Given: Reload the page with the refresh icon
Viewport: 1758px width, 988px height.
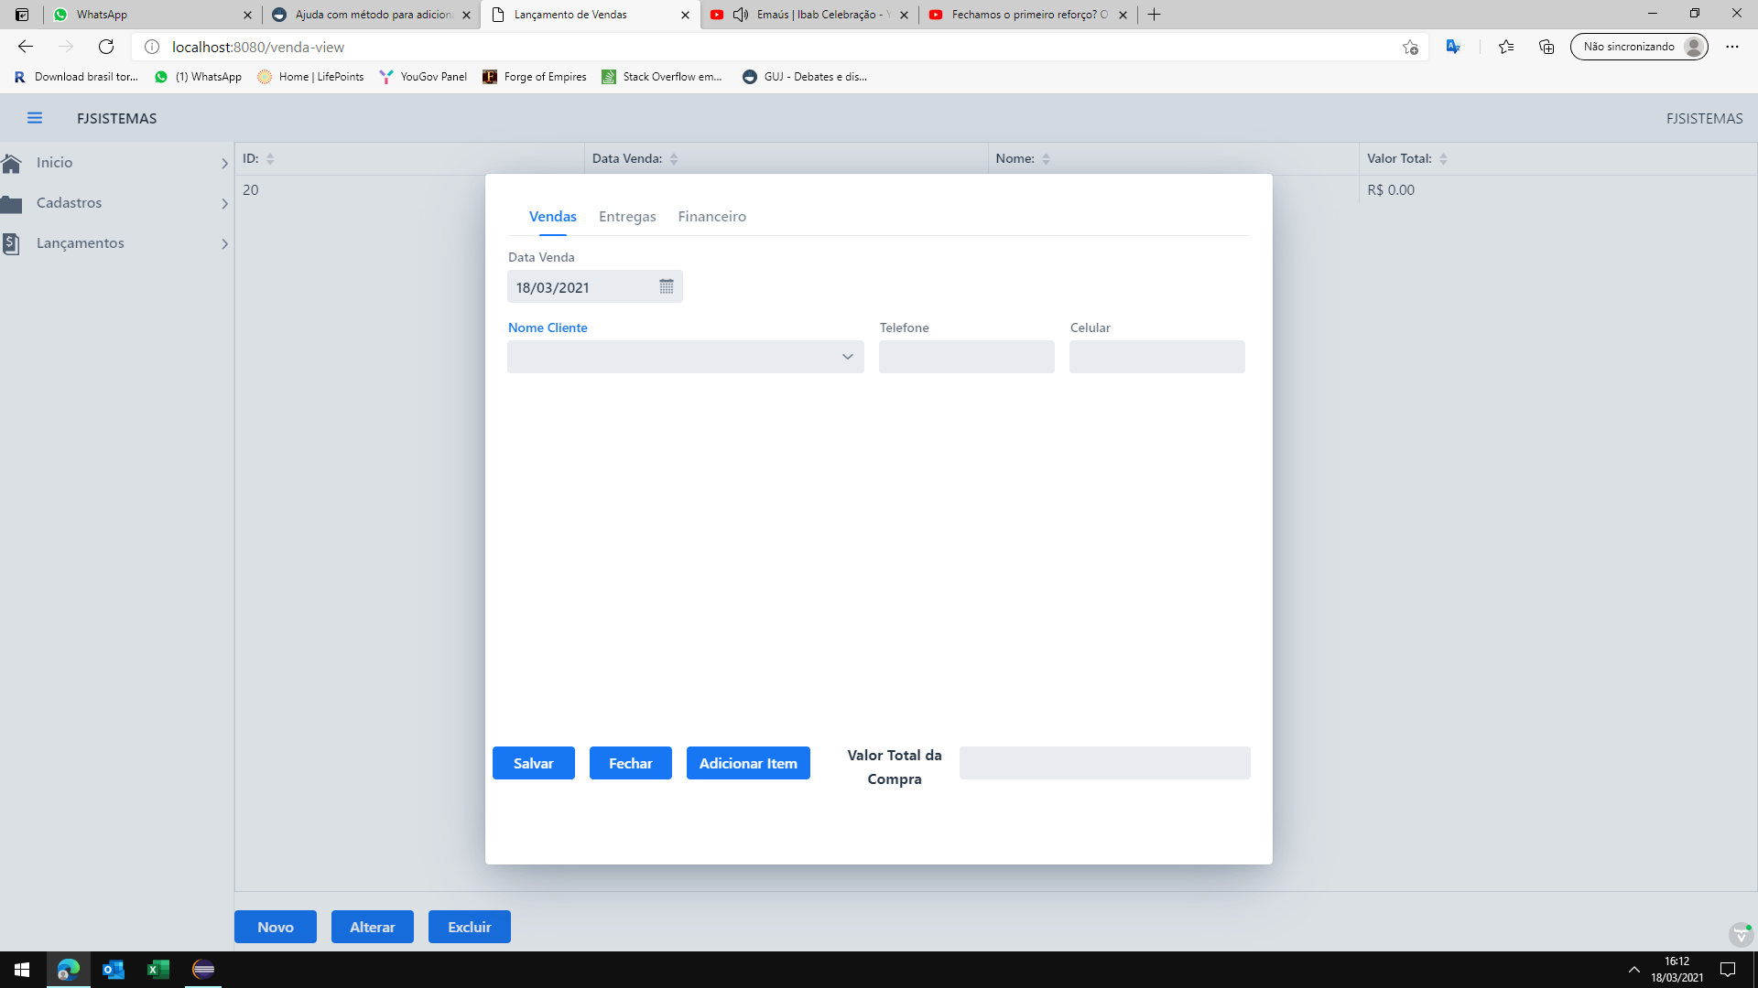Looking at the screenshot, I should pyautogui.click(x=106, y=47).
